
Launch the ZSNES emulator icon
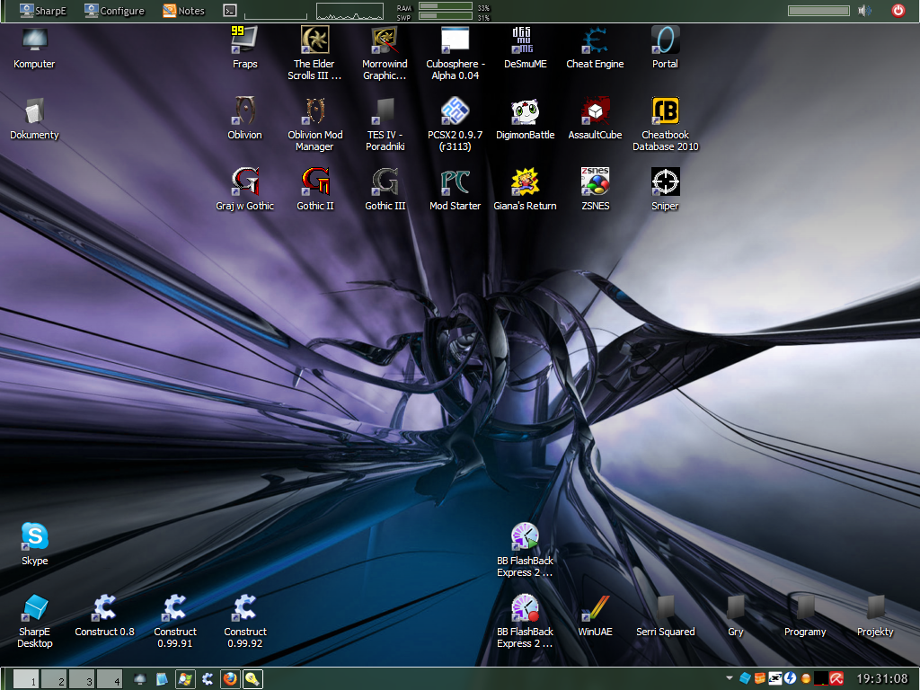595,182
